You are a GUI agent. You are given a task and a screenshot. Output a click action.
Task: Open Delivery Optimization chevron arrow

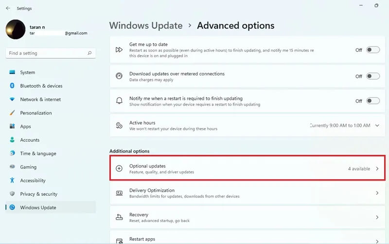[377, 193]
